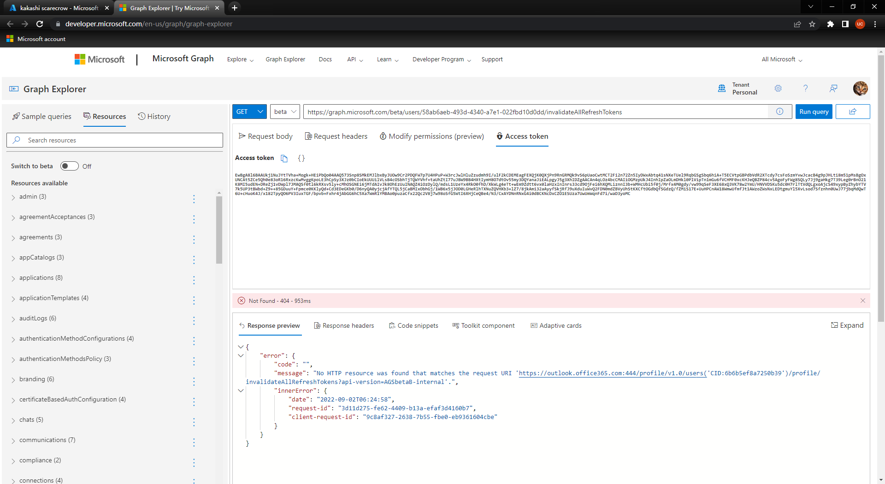Click the query URL input box
This screenshot has width=885, height=484.
[536, 112]
